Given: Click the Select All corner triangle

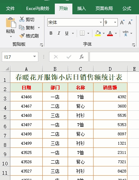Looking at the screenshot, I should [x=7, y=69].
